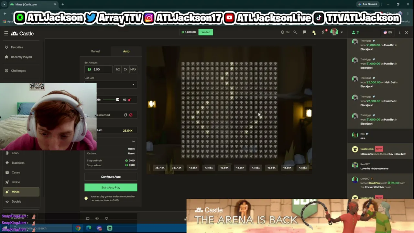Image resolution: width=414 pixels, height=233 pixels.
Task: Refresh the tile selection
Action: click(x=125, y=115)
